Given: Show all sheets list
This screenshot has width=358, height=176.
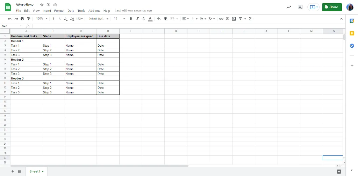Looking at the screenshot, I should coord(20,171).
